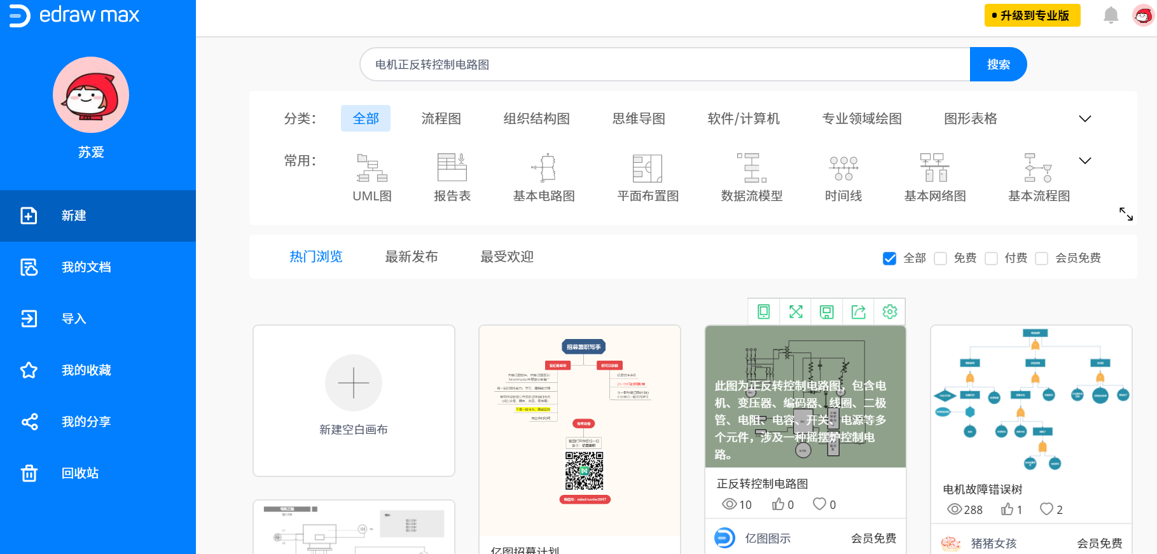Screen dimensions: 1157x554
Task: Open the user avatar at top right
Action: [x=1143, y=15]
